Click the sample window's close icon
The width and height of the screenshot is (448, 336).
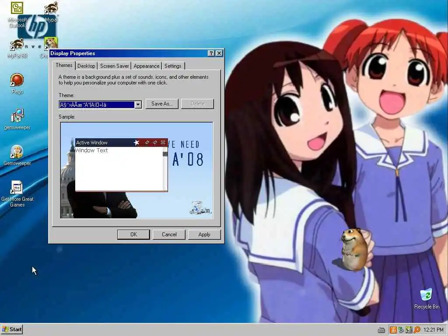[163, 142]
